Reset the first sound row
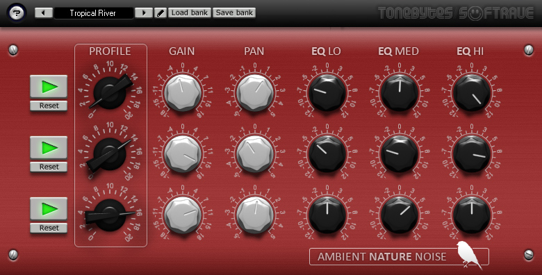This screenshot has height=275, width=542. coord(49,106)
